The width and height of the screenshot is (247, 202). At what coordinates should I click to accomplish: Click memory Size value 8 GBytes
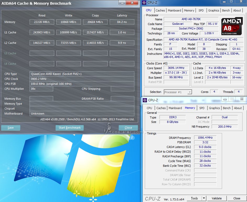[173, 122]
